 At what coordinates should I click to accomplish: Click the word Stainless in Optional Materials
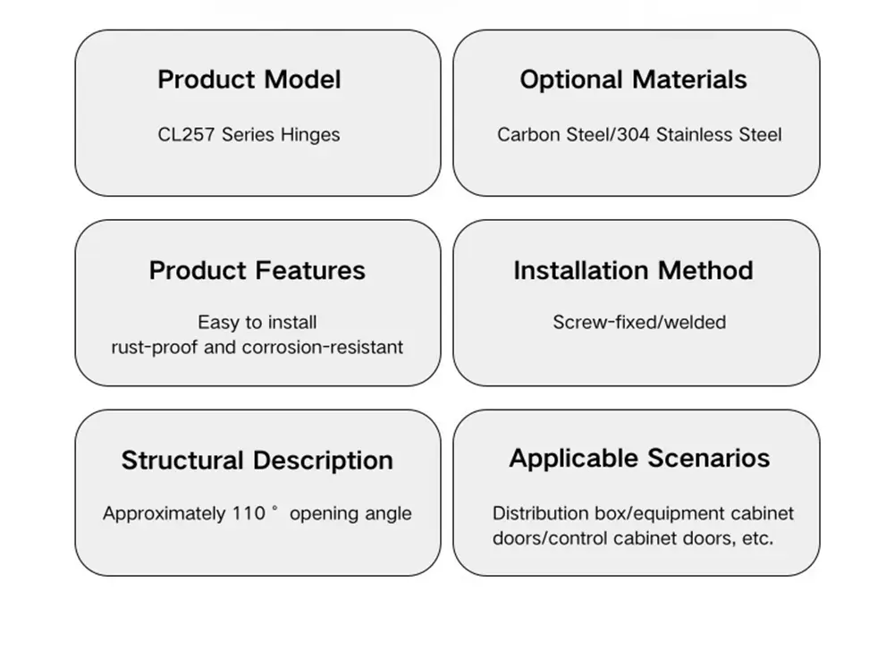coord(695,135)
